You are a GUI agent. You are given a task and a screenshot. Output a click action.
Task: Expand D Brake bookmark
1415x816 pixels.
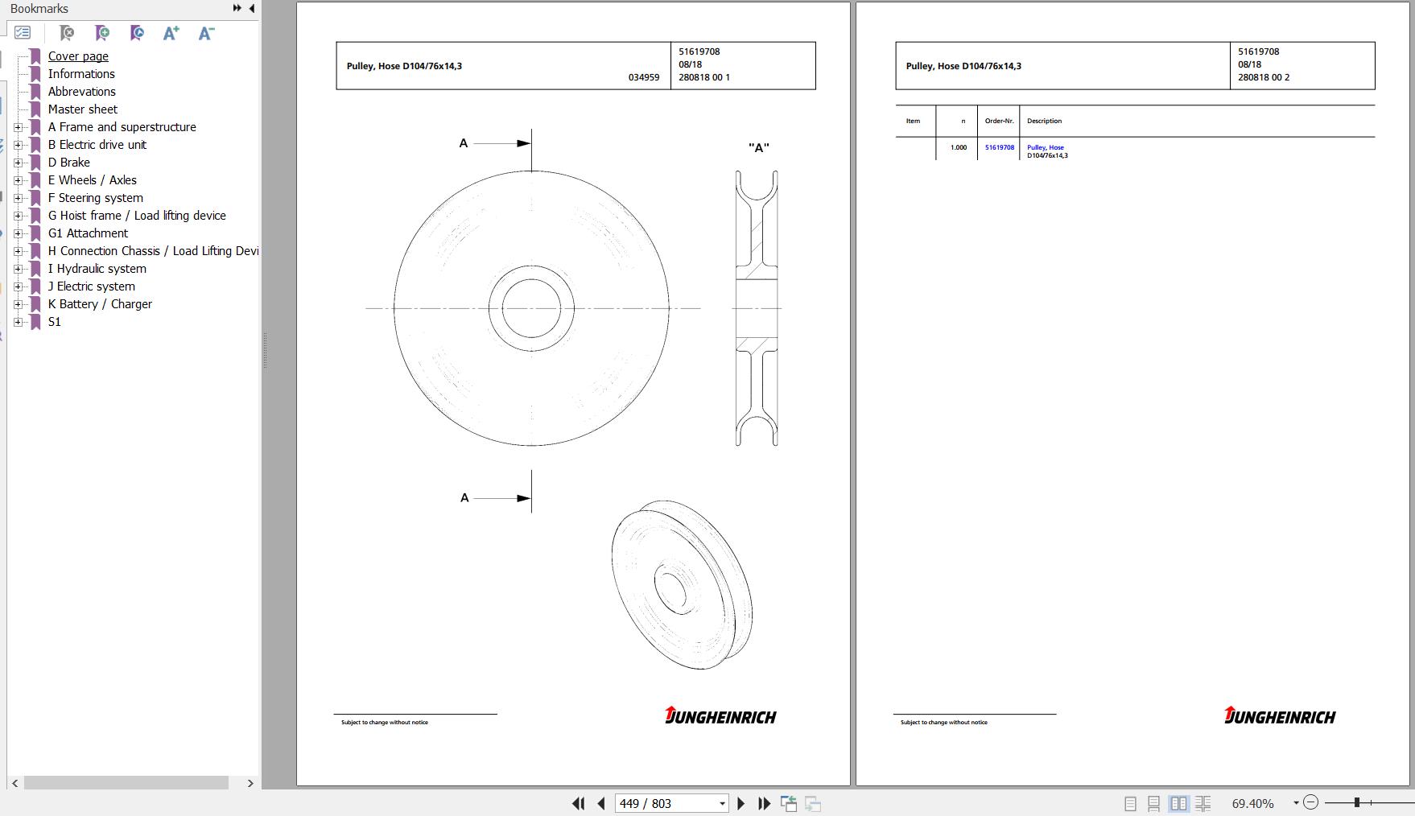pyautogui.click(x=19, y=163)
